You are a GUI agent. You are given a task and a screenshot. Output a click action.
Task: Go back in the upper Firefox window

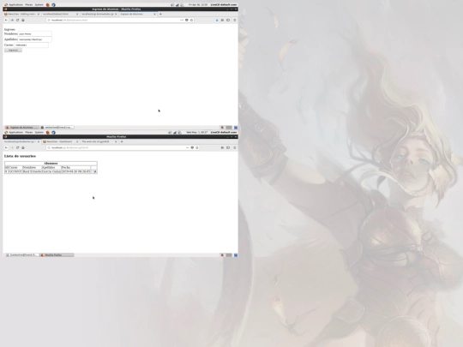point(6,20)
